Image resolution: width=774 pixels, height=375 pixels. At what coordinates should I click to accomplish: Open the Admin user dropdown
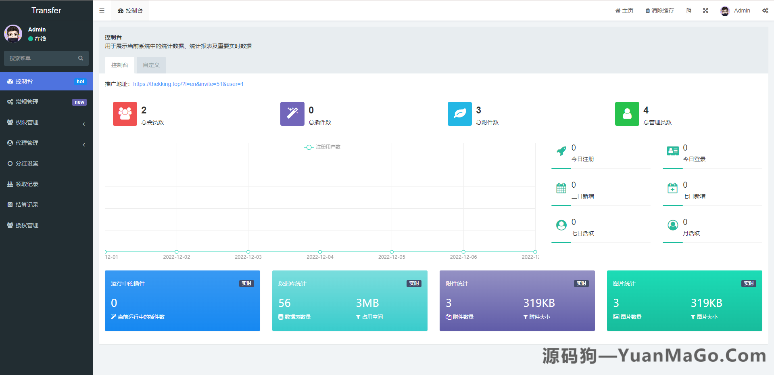[736, 10]
